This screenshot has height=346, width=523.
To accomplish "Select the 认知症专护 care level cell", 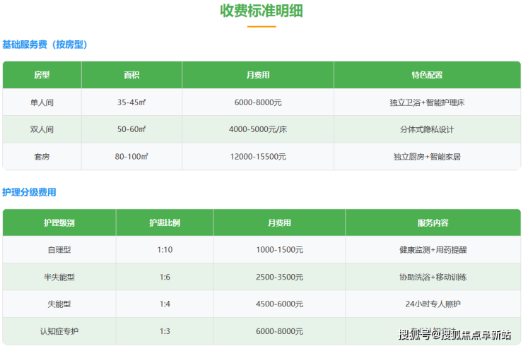I will [59, 331].
